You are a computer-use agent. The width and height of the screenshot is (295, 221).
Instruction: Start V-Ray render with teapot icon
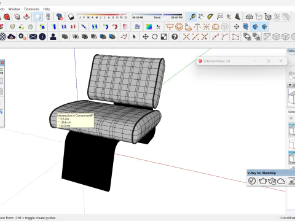pyautogui.click(x=262, y=181)
